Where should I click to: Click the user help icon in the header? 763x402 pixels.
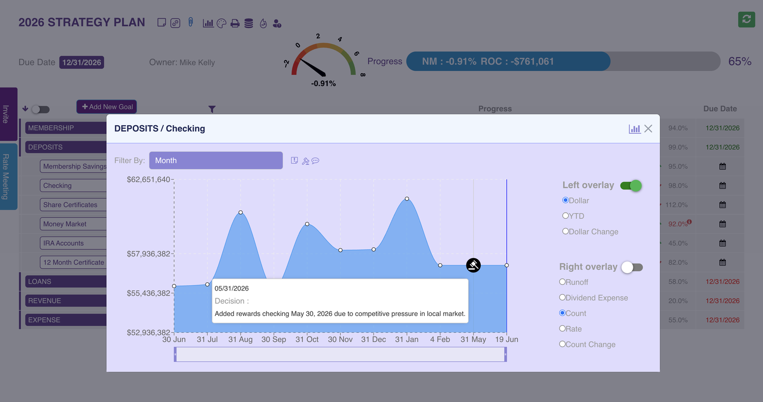(x=277, y=23)
